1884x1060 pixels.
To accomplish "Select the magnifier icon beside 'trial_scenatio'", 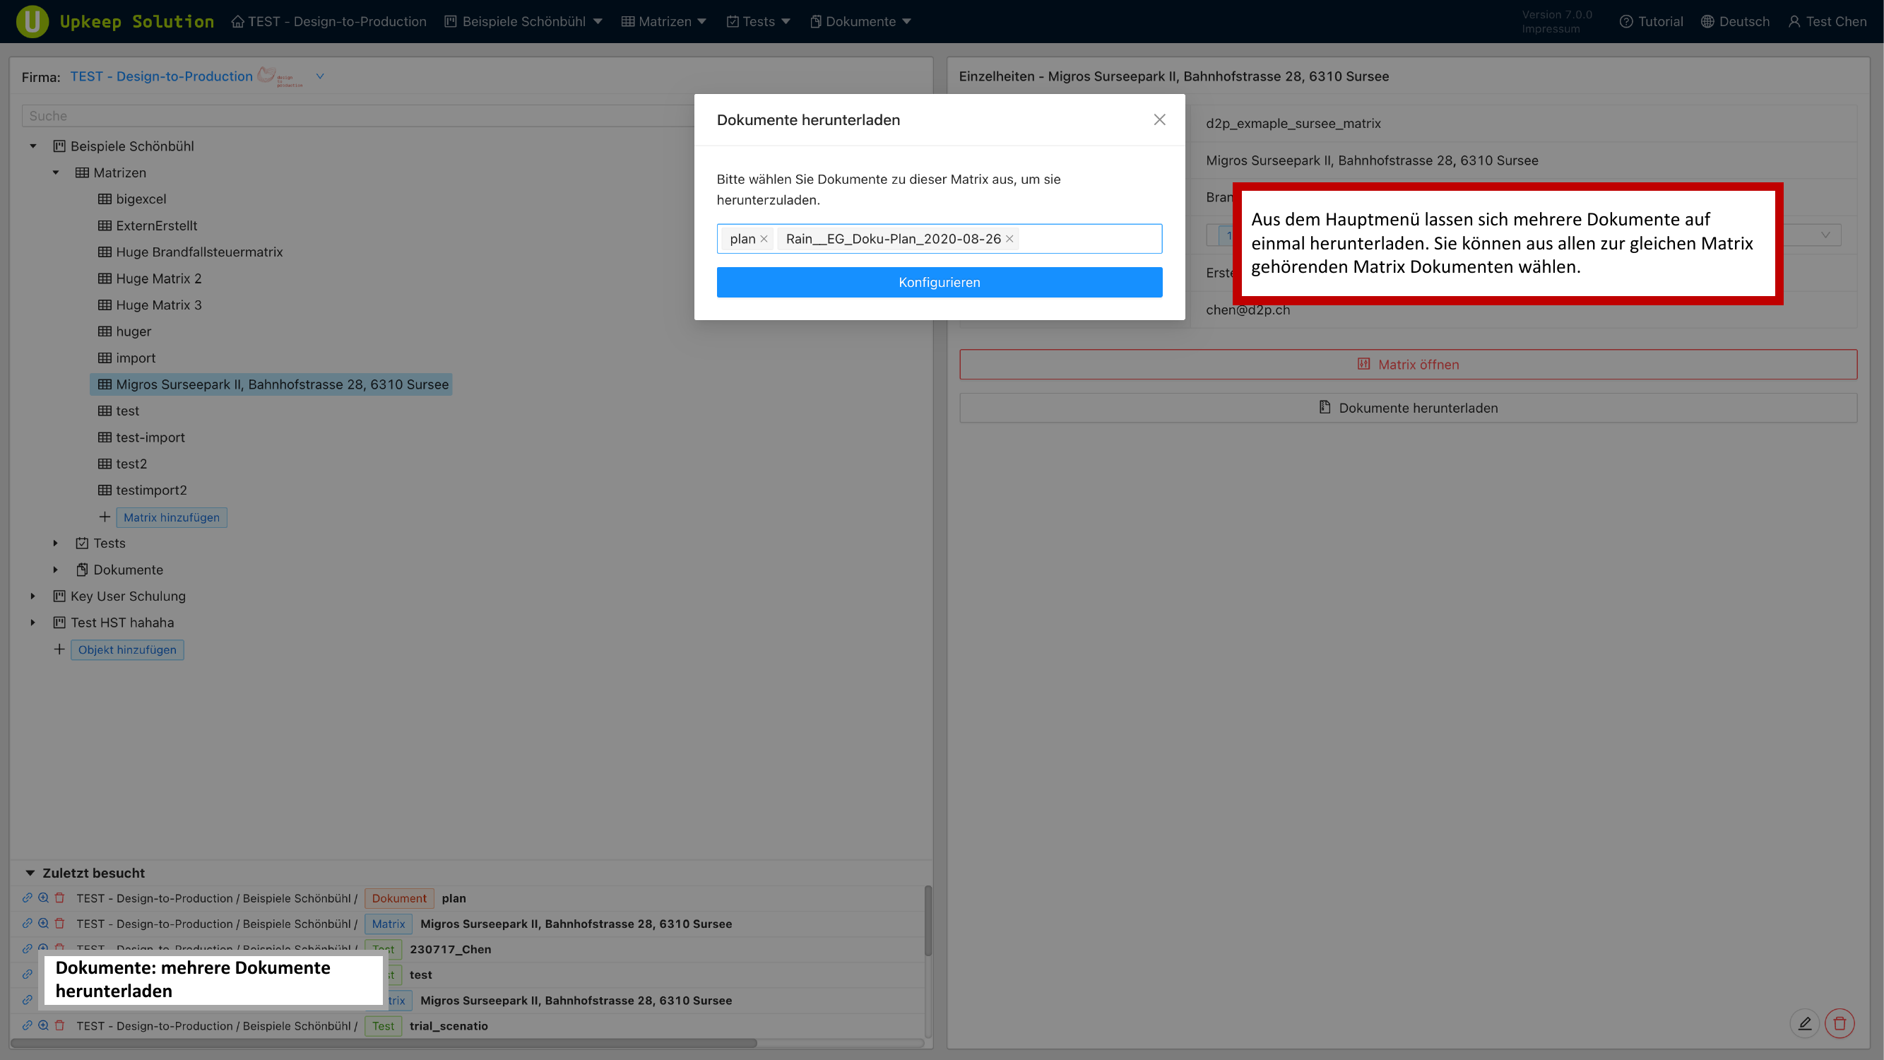I will click(43, 1025).
